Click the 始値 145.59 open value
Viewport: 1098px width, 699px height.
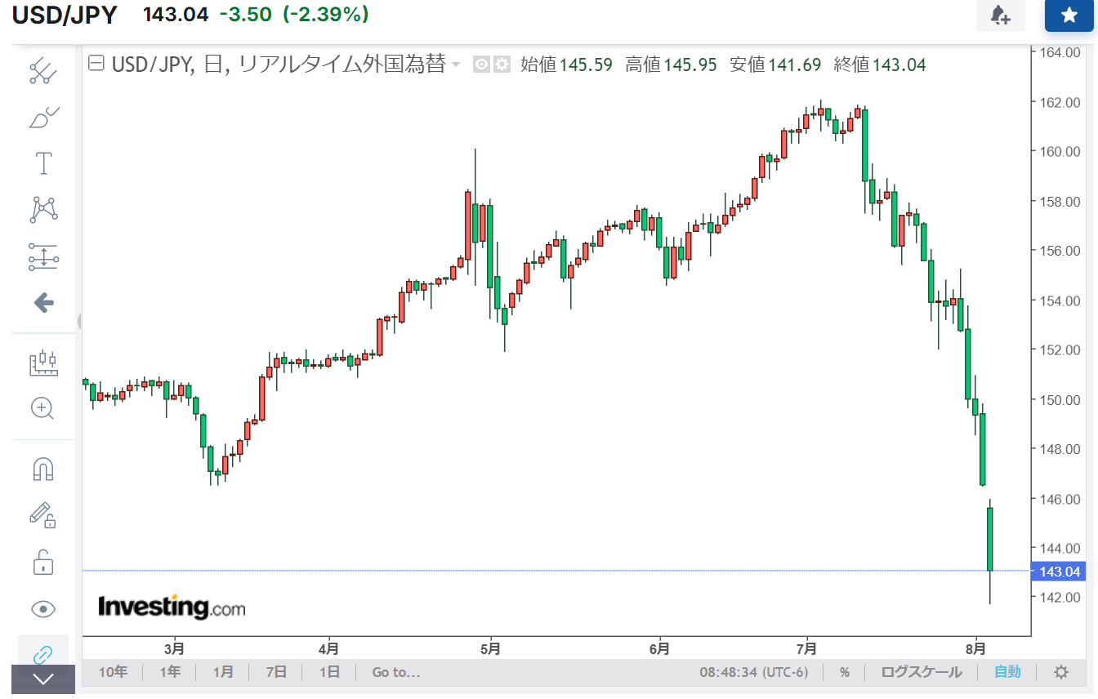[567, 65]
